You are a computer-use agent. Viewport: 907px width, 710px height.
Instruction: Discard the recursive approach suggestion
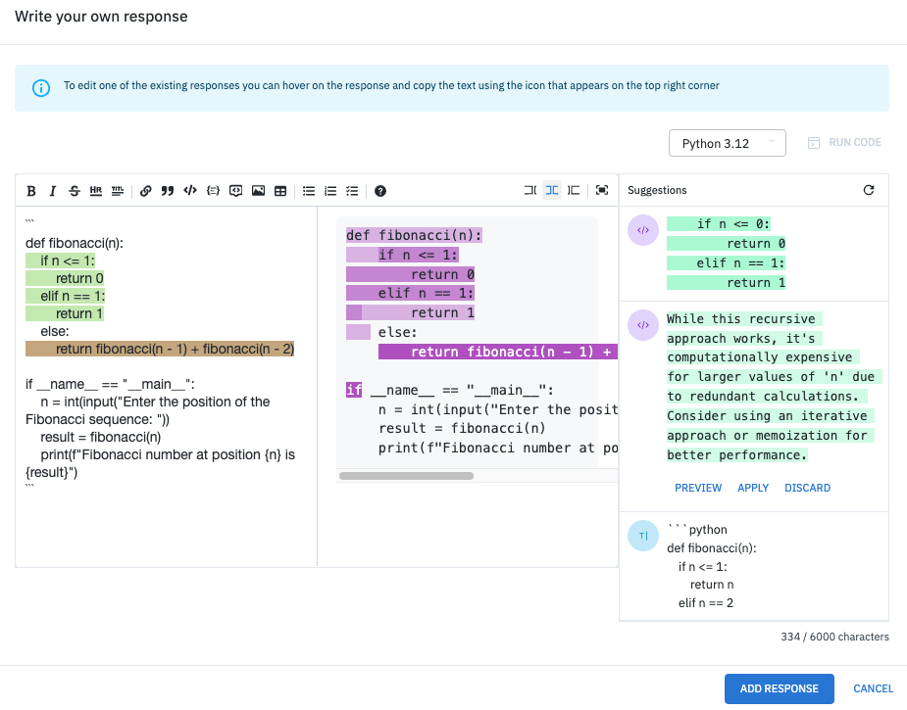808,488
